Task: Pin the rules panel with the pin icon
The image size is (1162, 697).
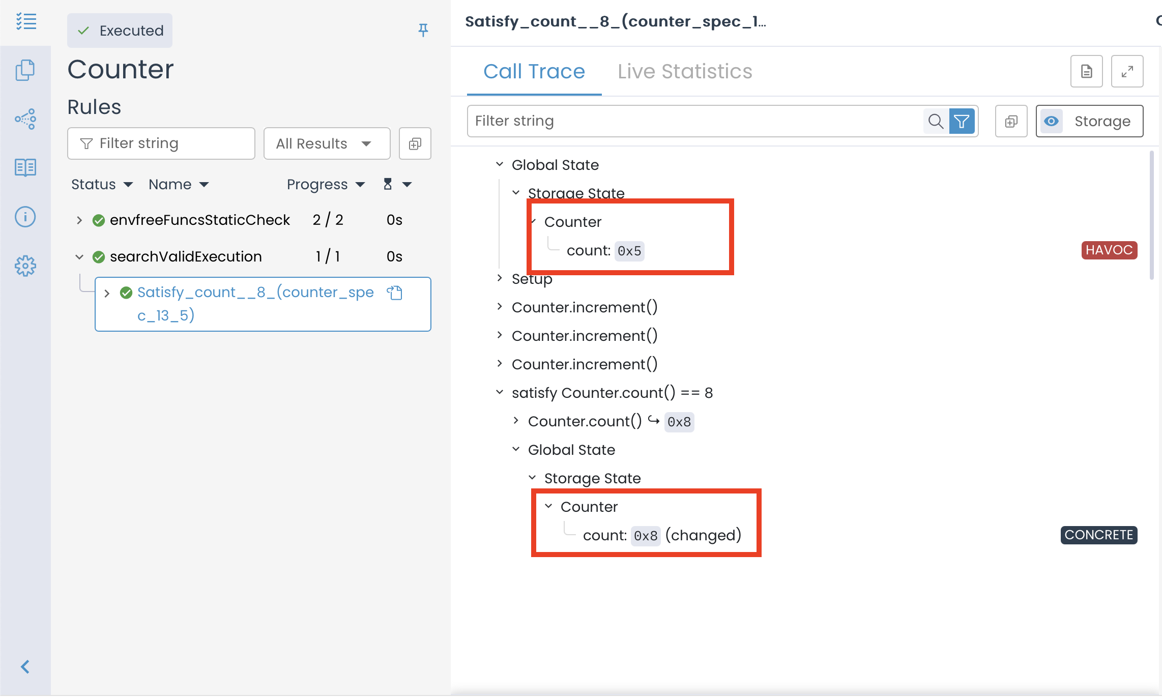Action: pos(423,30)
